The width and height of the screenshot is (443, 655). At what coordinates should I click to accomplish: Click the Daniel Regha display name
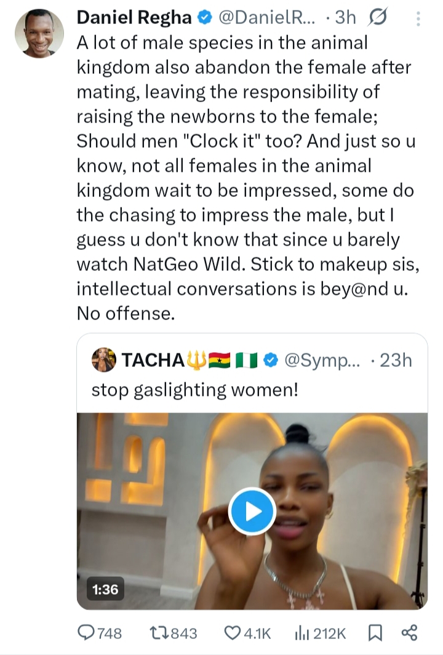[133, 19]
